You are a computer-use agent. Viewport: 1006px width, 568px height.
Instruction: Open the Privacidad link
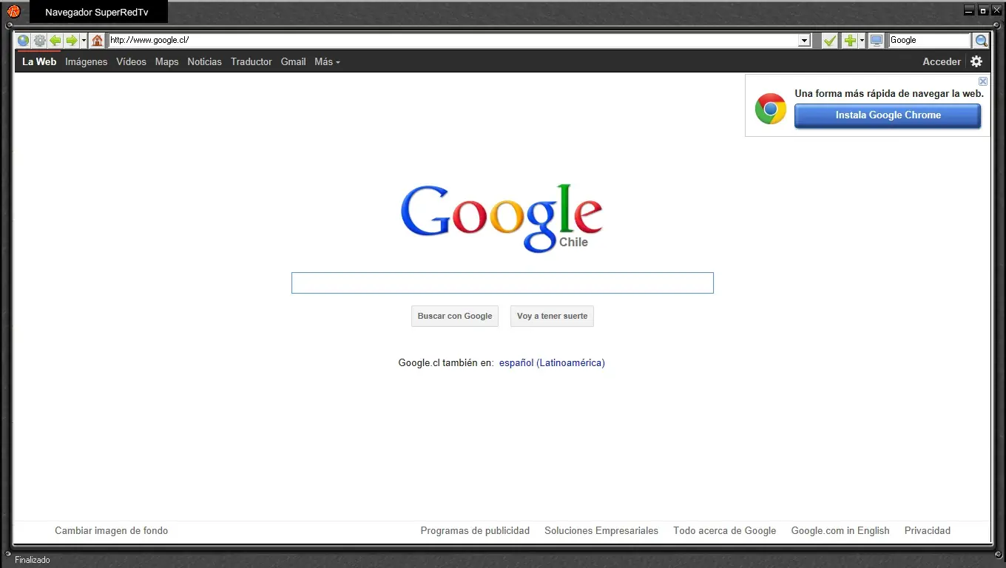(927, 531)
